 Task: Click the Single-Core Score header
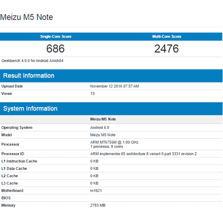pyautogui.click(x=56, y=36)
